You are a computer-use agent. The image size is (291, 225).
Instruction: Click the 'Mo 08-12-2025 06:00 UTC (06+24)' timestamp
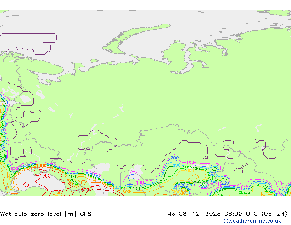coord(227,214)
